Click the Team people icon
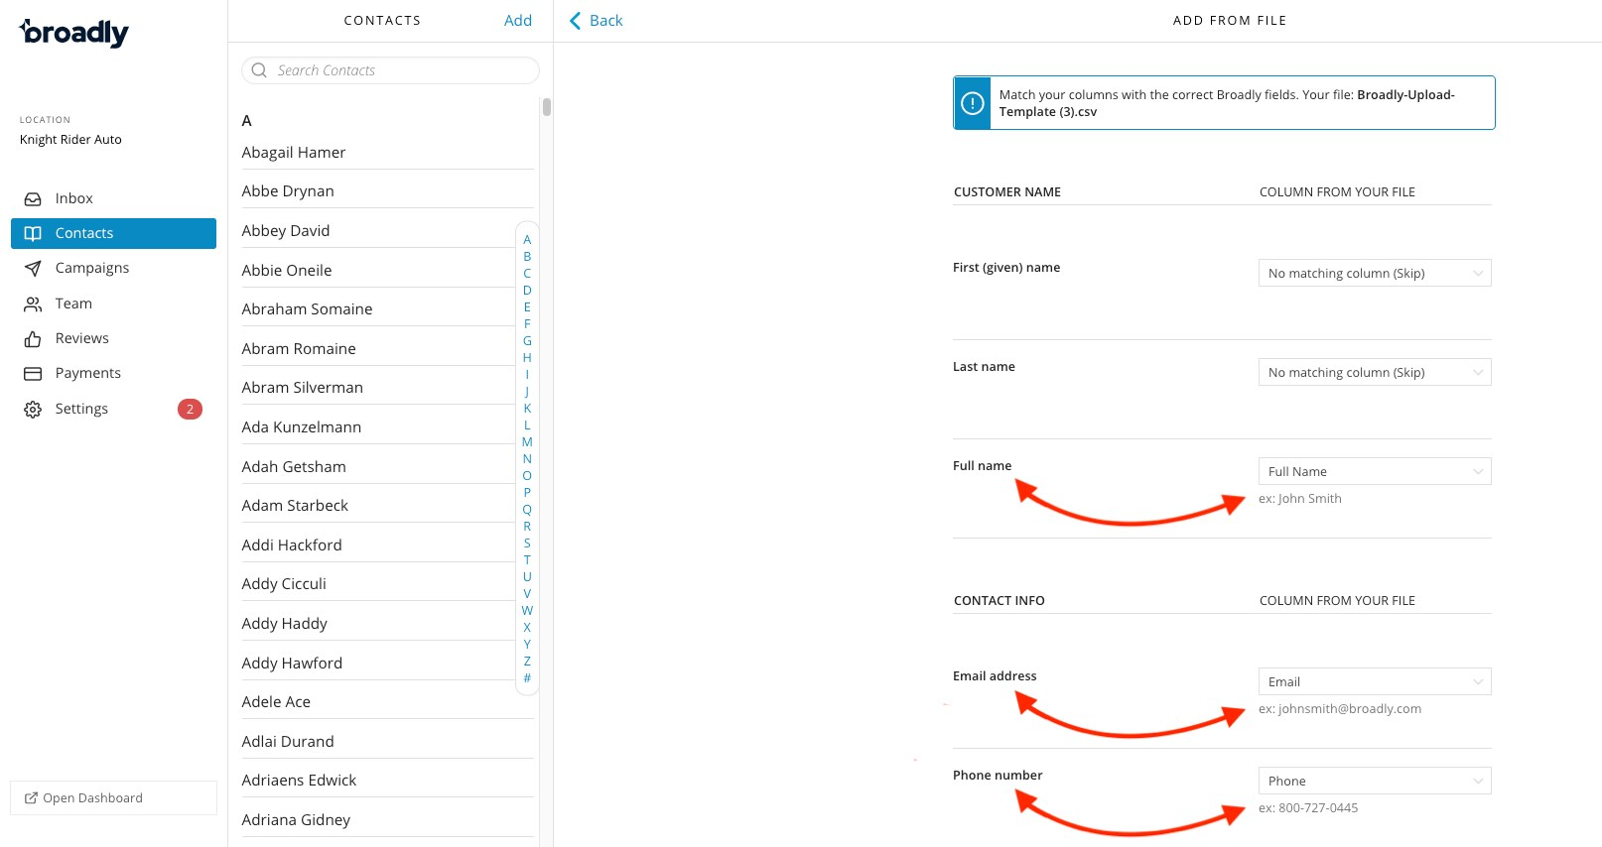Viewport: 1602px width, 847px height. pyautogui.click(x=33, y=303)
